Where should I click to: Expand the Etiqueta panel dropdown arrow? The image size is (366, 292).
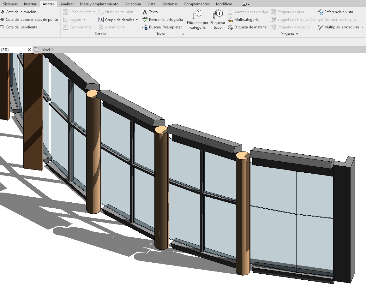pos(297,34)
